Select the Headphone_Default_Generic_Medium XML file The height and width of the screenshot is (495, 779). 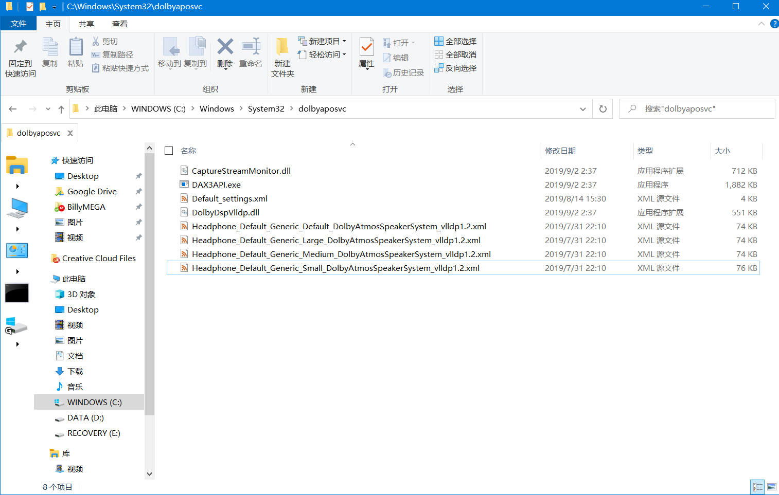(x=463, y=254)
